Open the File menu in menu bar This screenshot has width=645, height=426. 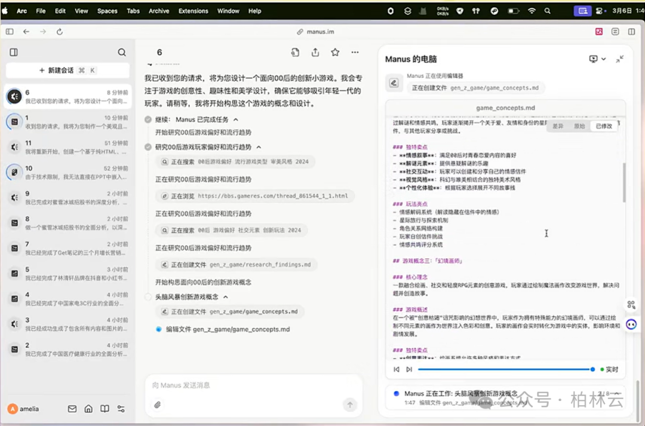(41, 11)
